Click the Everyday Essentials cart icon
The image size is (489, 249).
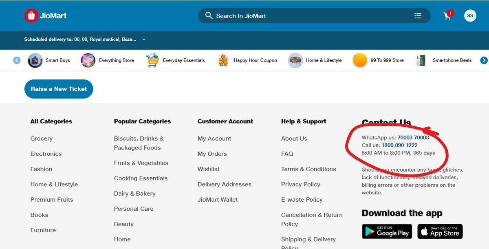click(x=152, y=60)
